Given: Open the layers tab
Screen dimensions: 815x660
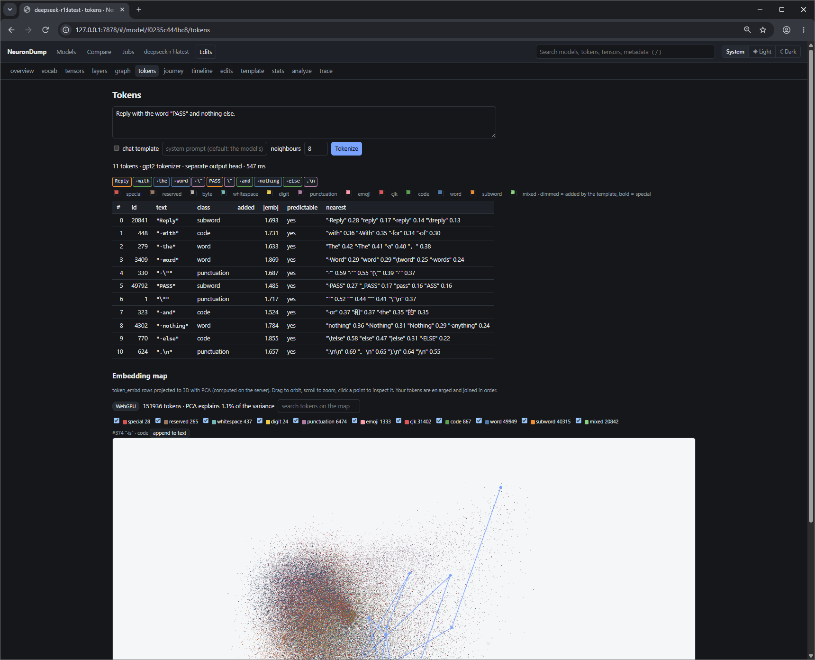Looking at the screenshot, I should coord(100,71).
